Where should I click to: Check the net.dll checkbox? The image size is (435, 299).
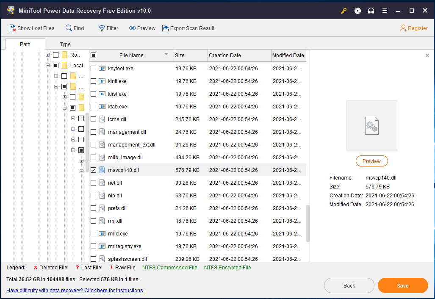click(x=94, y=183)
